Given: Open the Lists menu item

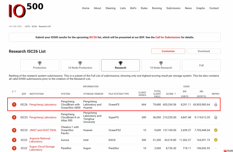Looking at the screenshot, I should pyautogui.click(x=123, y=8).
